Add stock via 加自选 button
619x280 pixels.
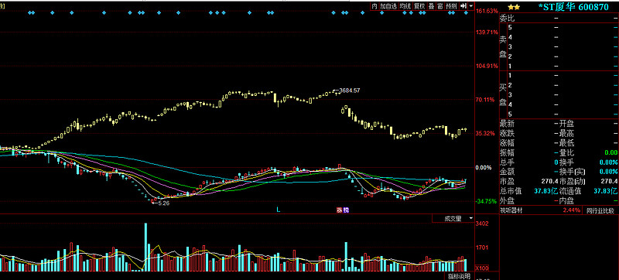pyautogui.click(x=388, y=6)
